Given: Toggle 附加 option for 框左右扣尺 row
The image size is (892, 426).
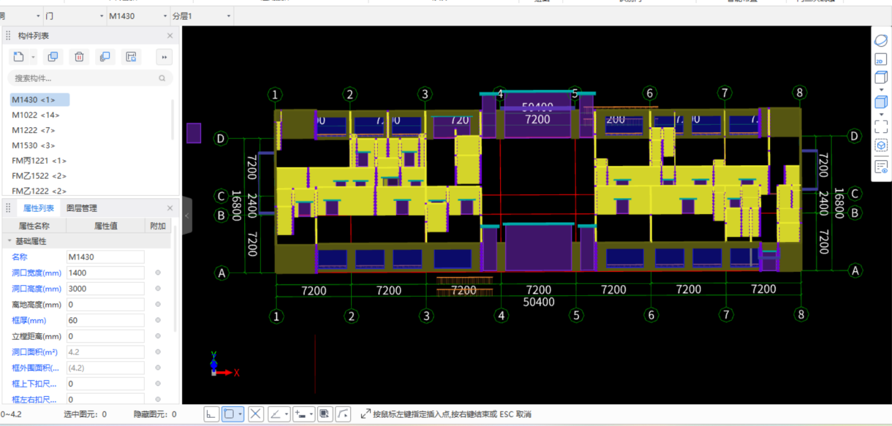Looking at the screenshot, I should [158, 399].
